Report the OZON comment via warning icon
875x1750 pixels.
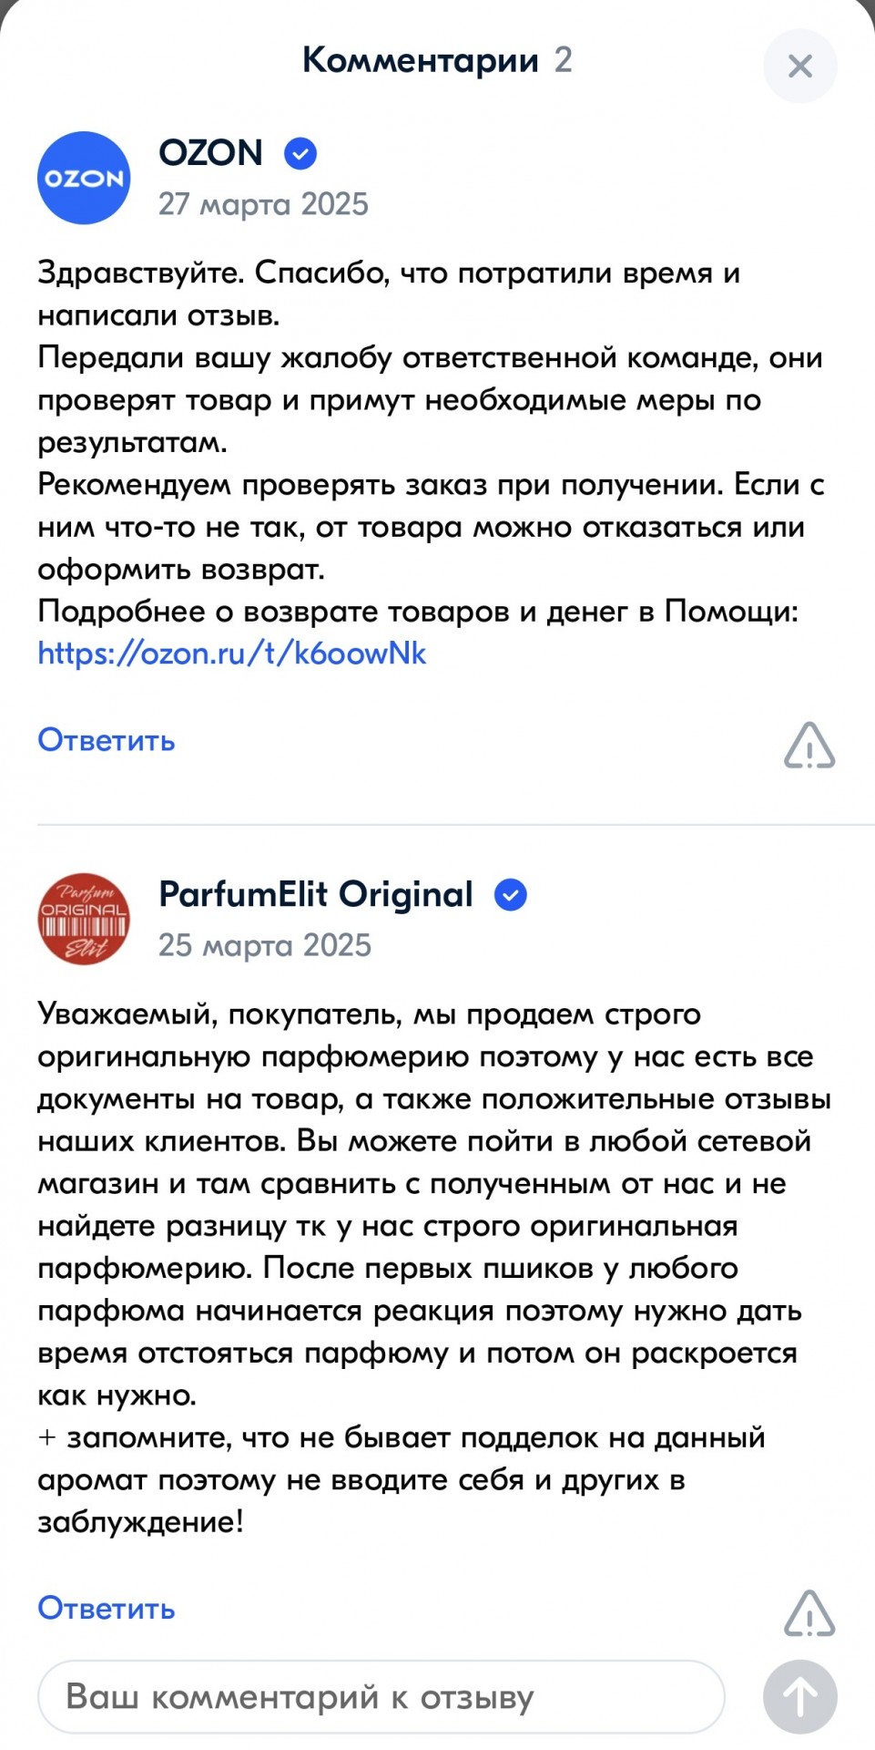coord(809,745)
